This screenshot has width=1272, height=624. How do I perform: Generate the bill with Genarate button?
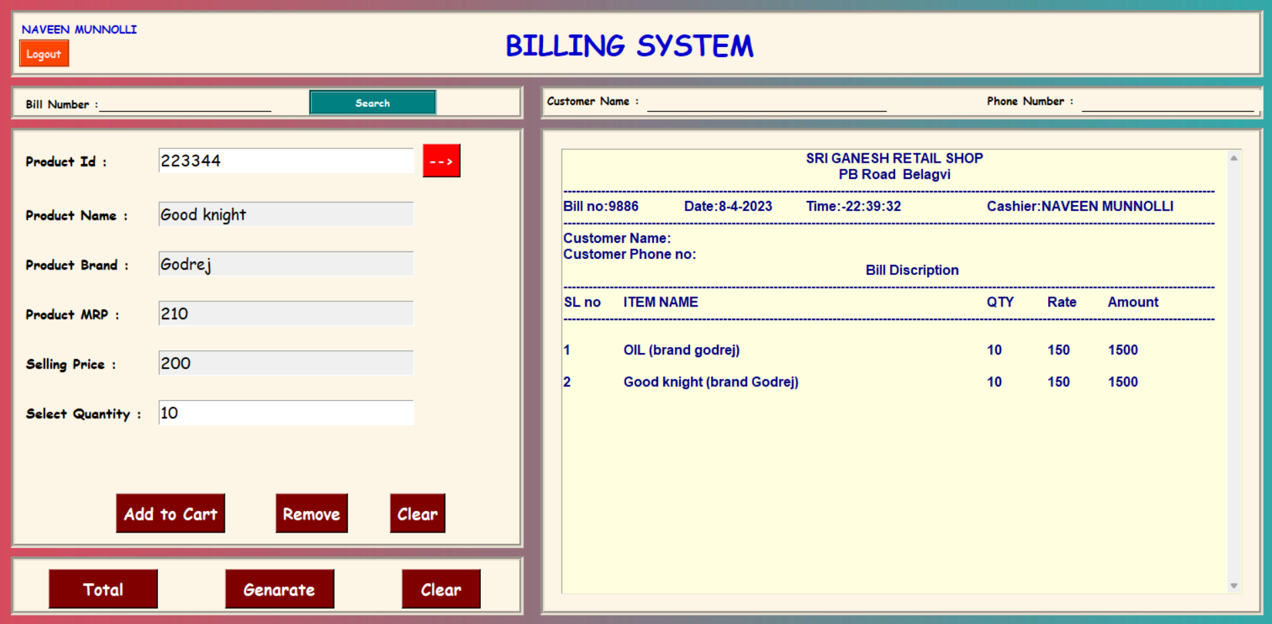279,589
